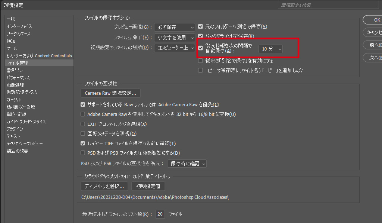
Task: Enable PSD/PSB compression disable checkbox
Action: 83,153
